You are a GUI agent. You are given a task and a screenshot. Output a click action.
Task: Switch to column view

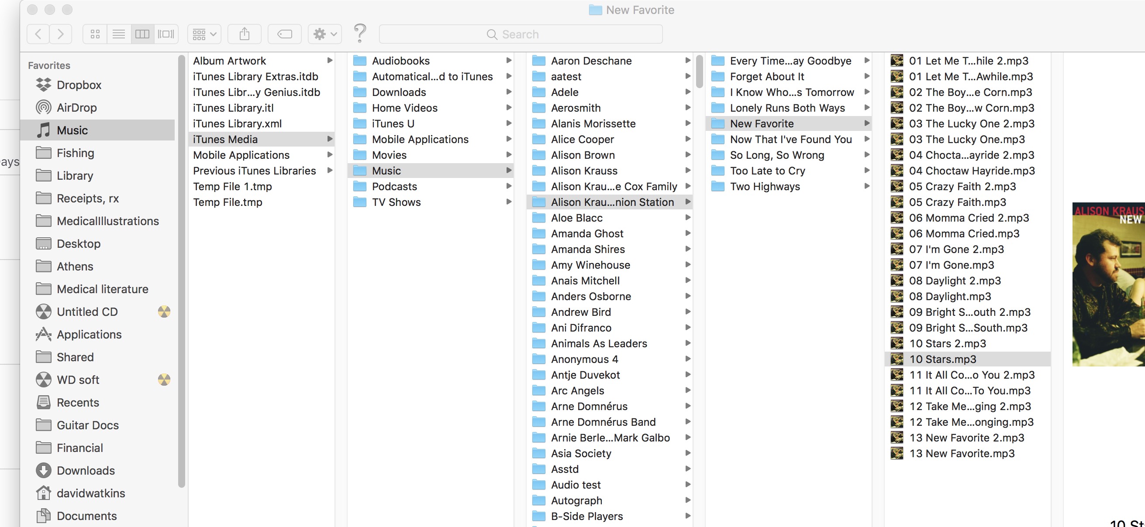click(142, 34)
